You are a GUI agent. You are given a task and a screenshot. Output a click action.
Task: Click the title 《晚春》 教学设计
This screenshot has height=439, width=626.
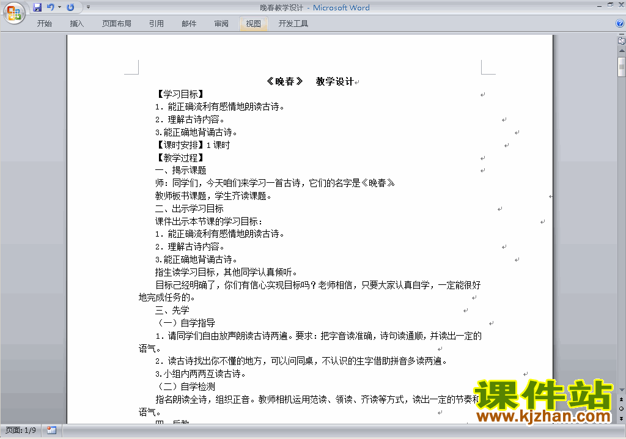(x=309, y=81)
